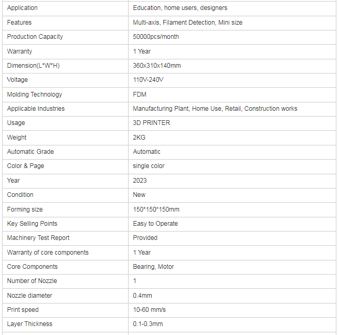Image resolution: width=339 pixels, height=335 pixels.
Task: Click the 50000pcs/month production capacity value
Action: click(x=156, y=37)
